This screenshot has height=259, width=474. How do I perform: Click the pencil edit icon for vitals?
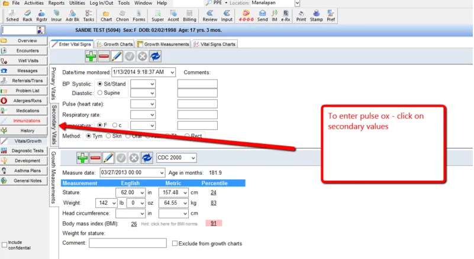117,56
